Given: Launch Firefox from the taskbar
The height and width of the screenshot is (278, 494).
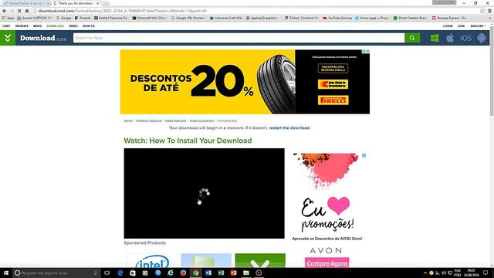Looking at the screenshot, I should 183,273.
